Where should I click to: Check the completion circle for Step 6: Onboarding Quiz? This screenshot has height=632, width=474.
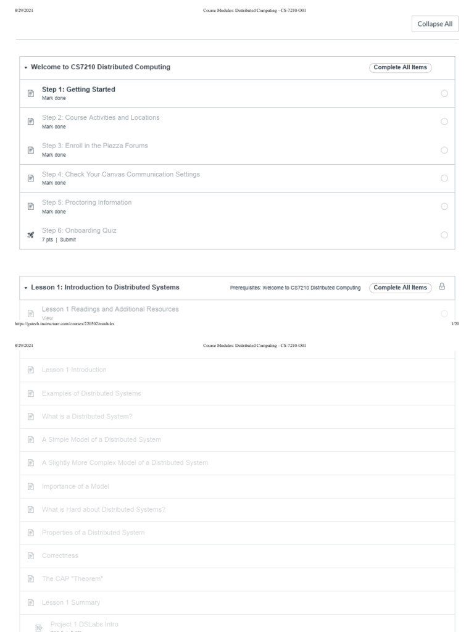coord(444,235)
